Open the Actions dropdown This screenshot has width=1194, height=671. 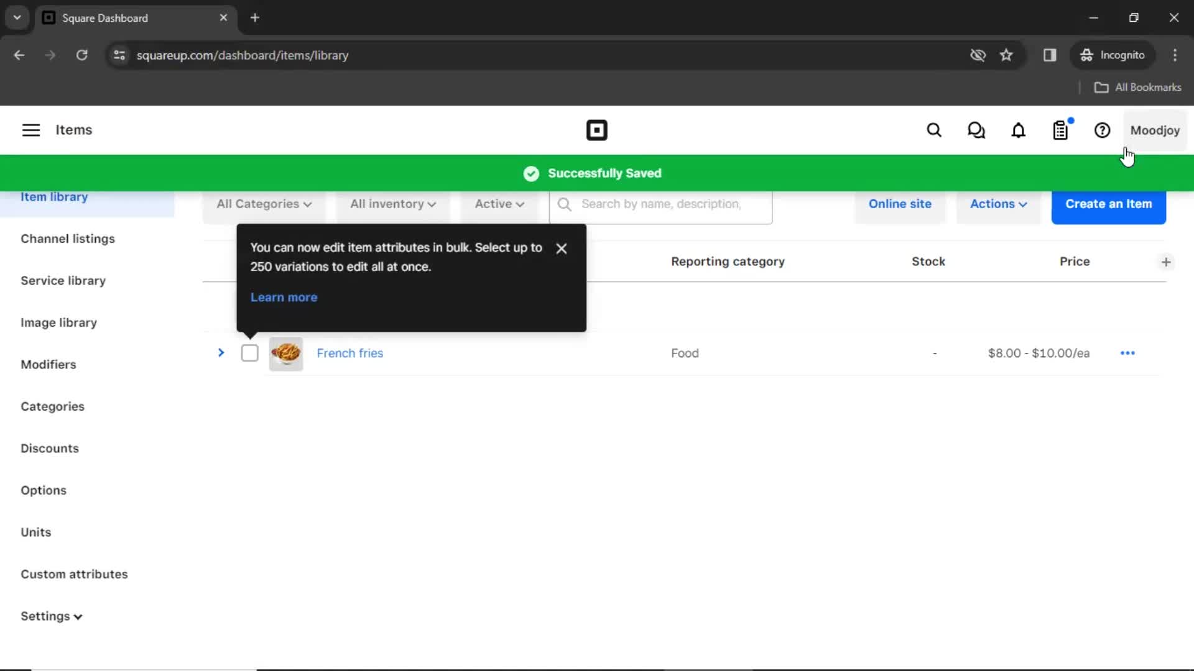click(998, 204)
